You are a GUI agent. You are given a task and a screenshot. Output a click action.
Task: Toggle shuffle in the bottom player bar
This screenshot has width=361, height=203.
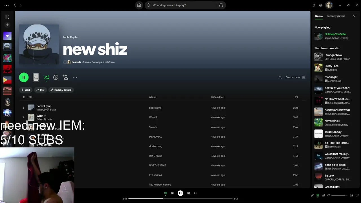pos(165,193)
